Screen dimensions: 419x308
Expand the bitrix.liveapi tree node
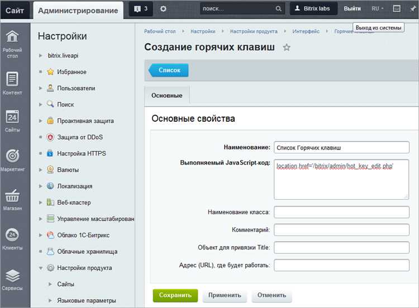(x=41, y=55)
